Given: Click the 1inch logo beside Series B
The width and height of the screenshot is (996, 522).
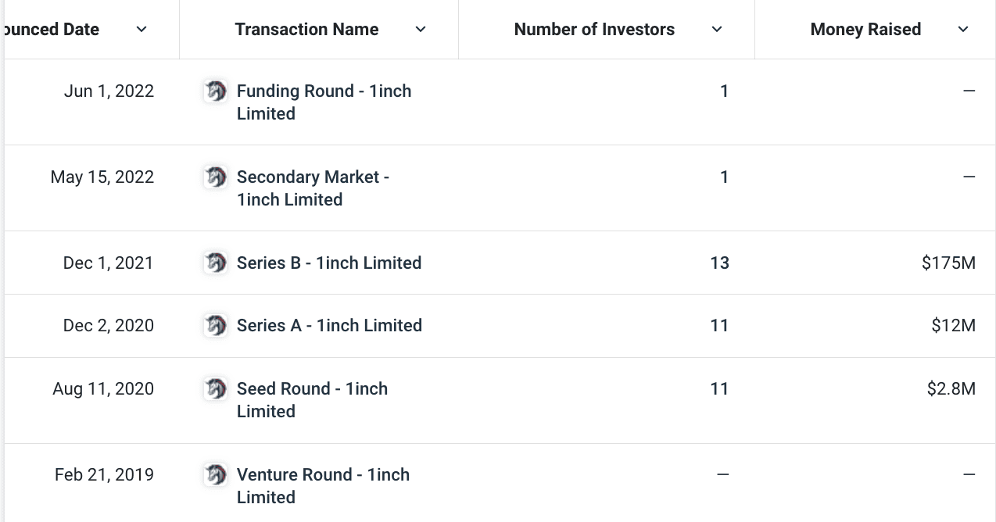Looking at the screenshot, I should point(216,263).
